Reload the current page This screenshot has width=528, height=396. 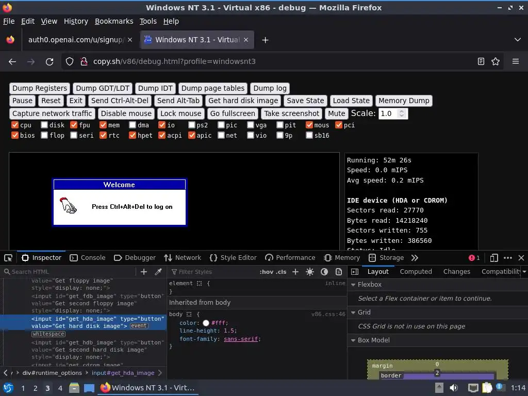49,62
